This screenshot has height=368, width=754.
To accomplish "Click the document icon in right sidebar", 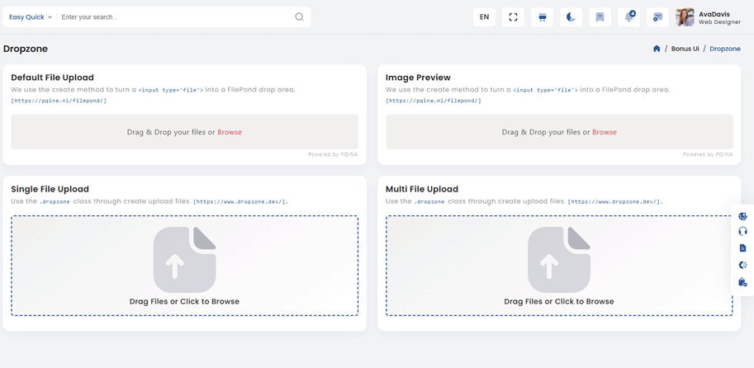I will point(742,248).
